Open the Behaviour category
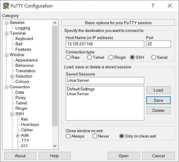The height and width of the screenshot is (162, 179). coord(25,66)
